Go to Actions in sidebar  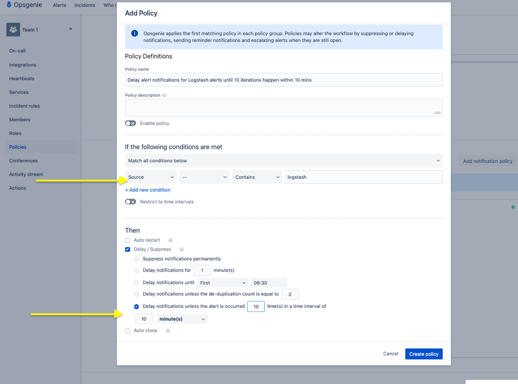(18, 188)
